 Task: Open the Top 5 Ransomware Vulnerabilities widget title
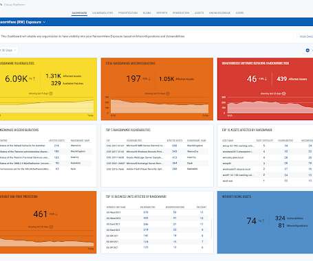point(128,130)
